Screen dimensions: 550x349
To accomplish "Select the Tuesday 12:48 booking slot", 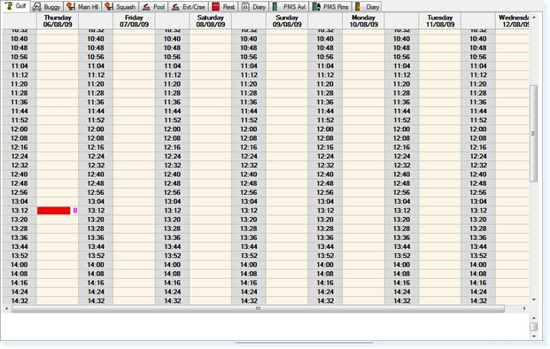I will click(440, 183).
